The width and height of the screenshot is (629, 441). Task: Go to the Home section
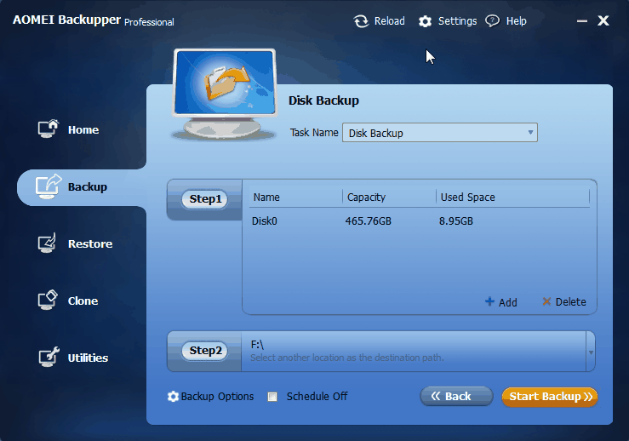pos(83,130)
